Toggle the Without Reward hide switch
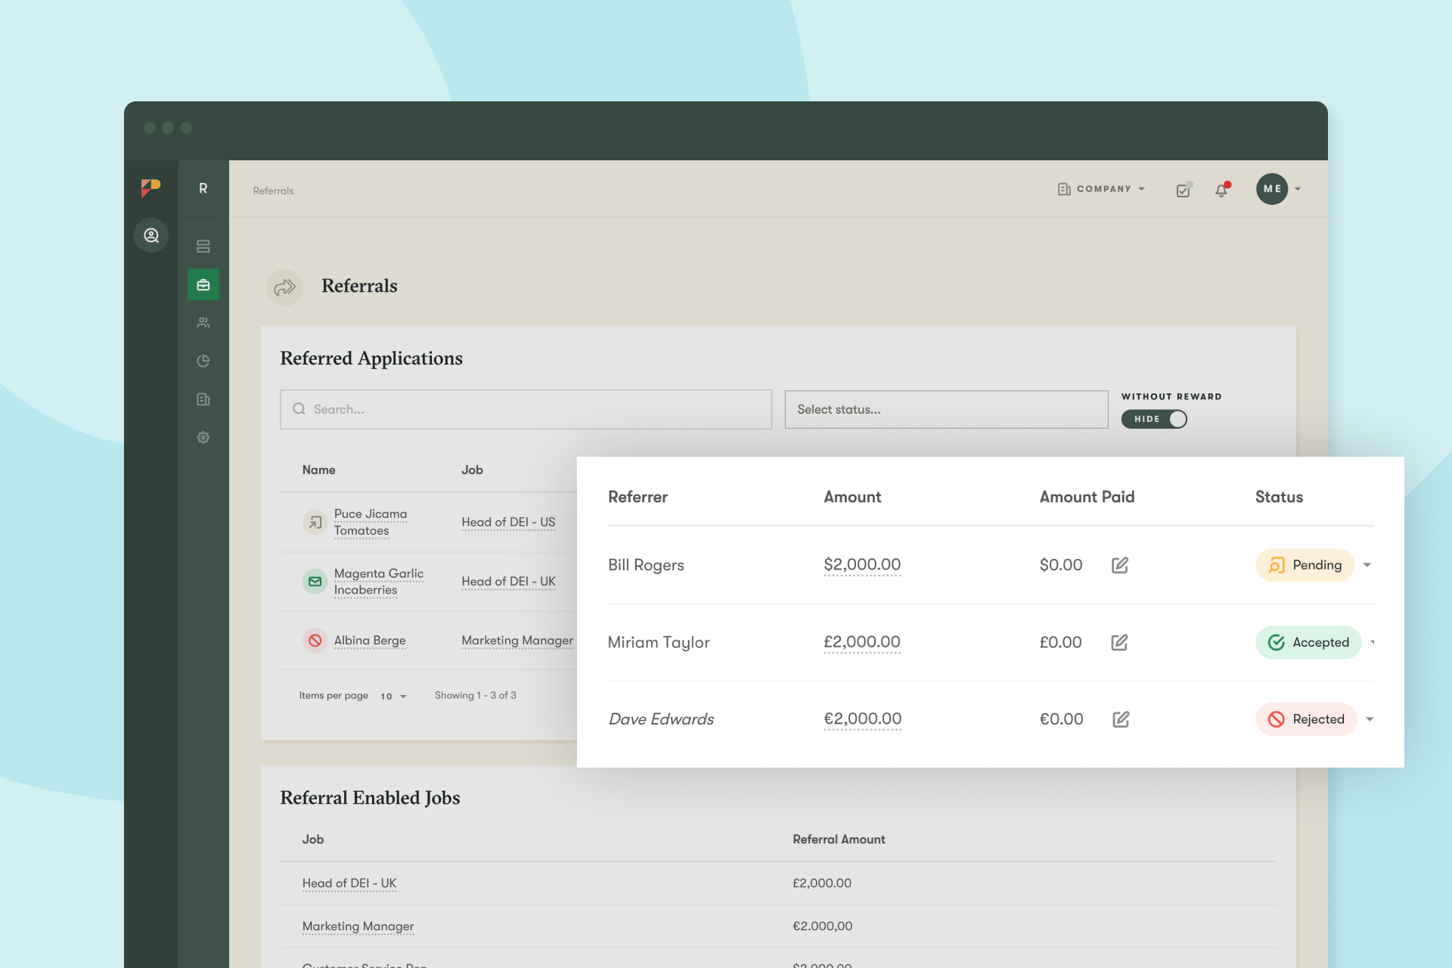 coord(1154,419)
